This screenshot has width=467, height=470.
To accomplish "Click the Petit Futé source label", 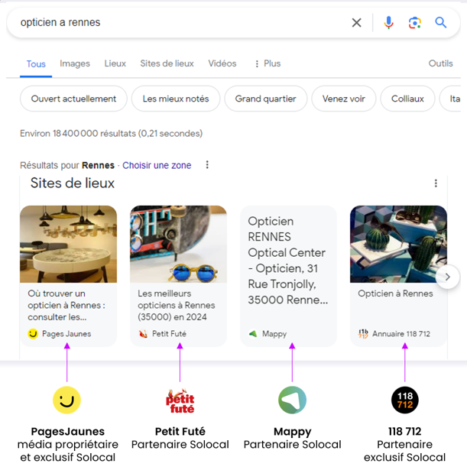I will click(169, 334).
